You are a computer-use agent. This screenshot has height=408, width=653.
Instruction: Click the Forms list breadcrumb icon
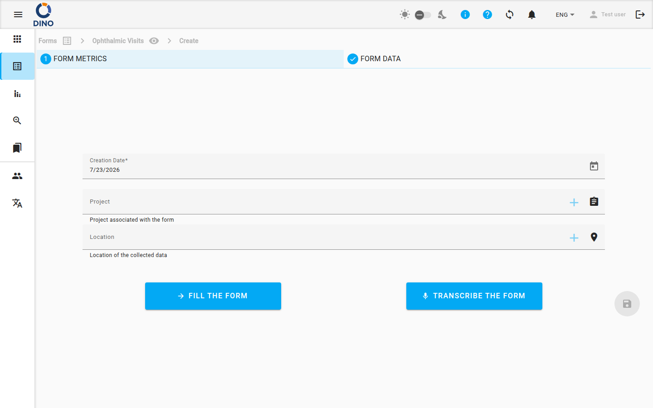coord(67,41)
